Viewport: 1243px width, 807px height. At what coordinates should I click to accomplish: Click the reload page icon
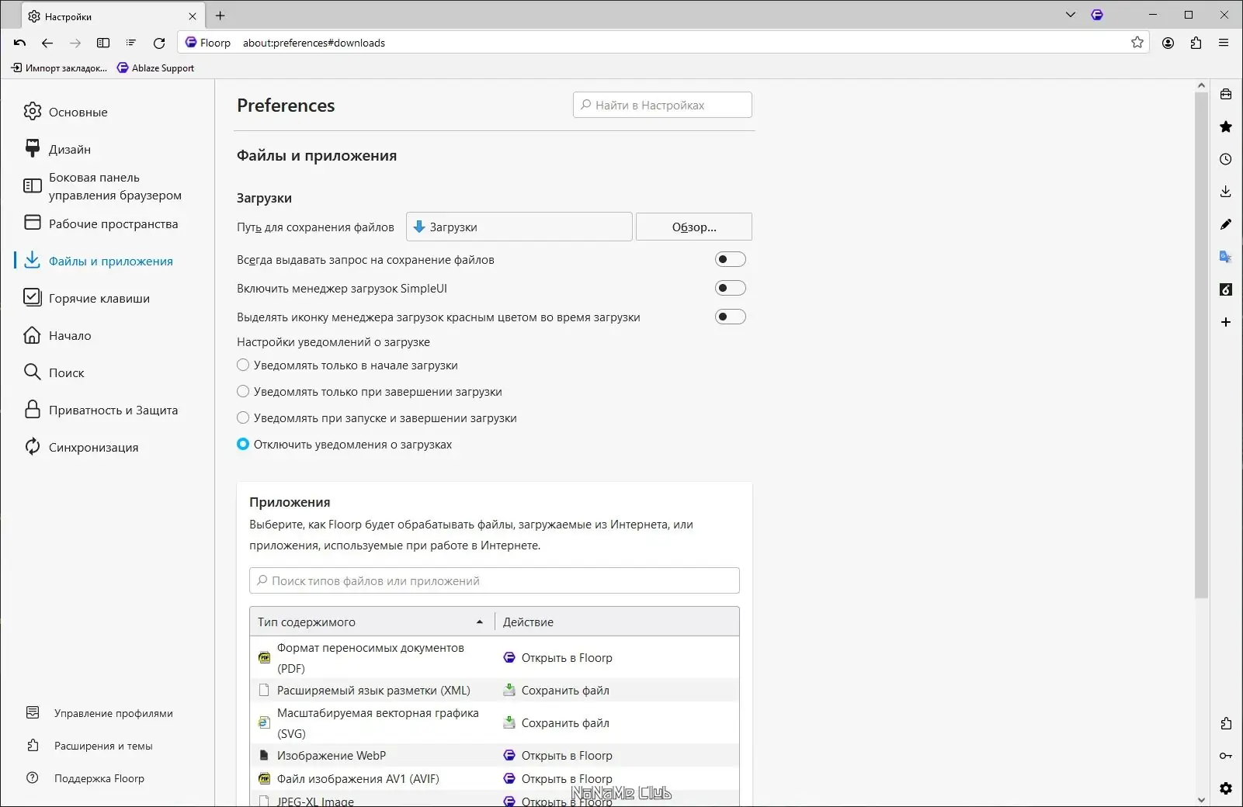tap(159, 43)
